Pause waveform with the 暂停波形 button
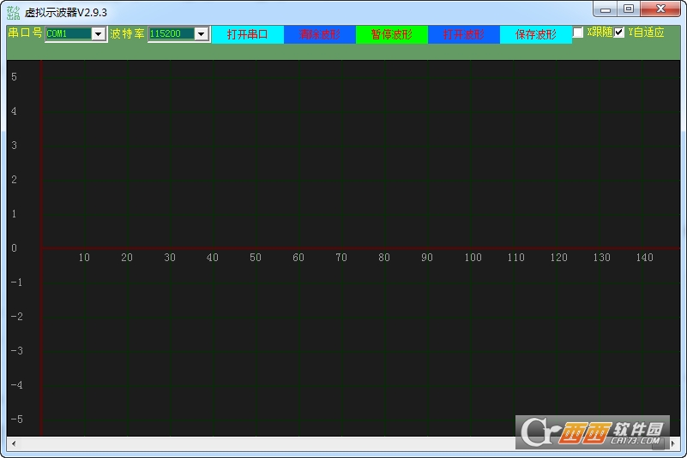Screen dimensions: 687x458 (392, 34)
